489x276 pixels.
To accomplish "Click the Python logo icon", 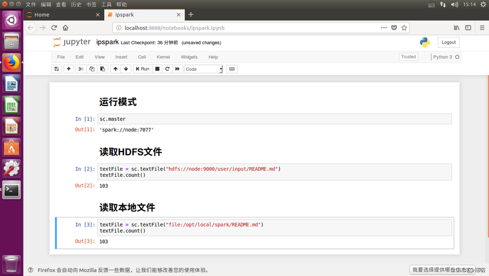I will coord(424,43).
